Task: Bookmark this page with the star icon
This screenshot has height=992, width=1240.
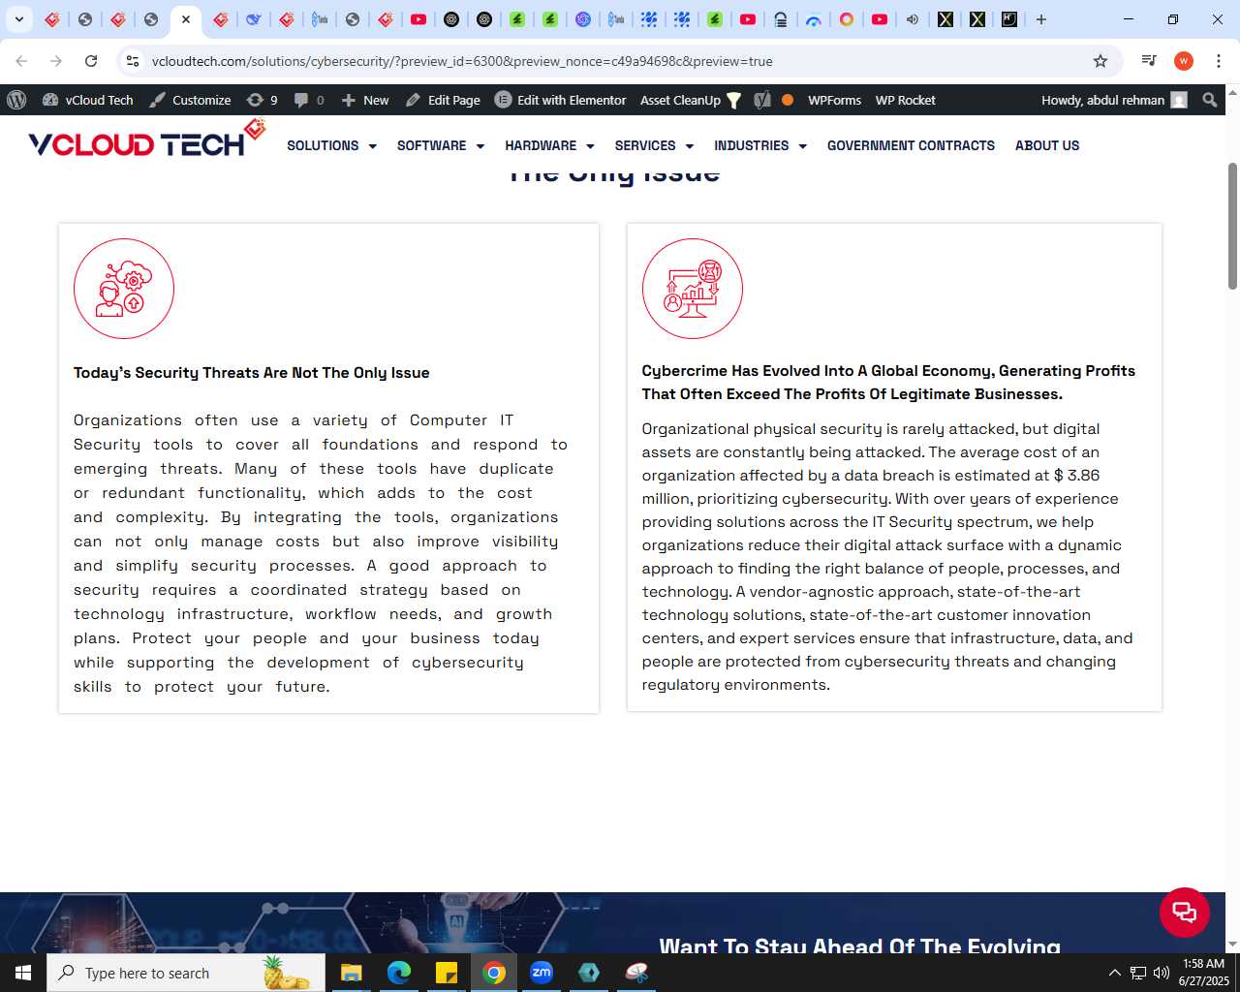Action: pos(1100,61)
